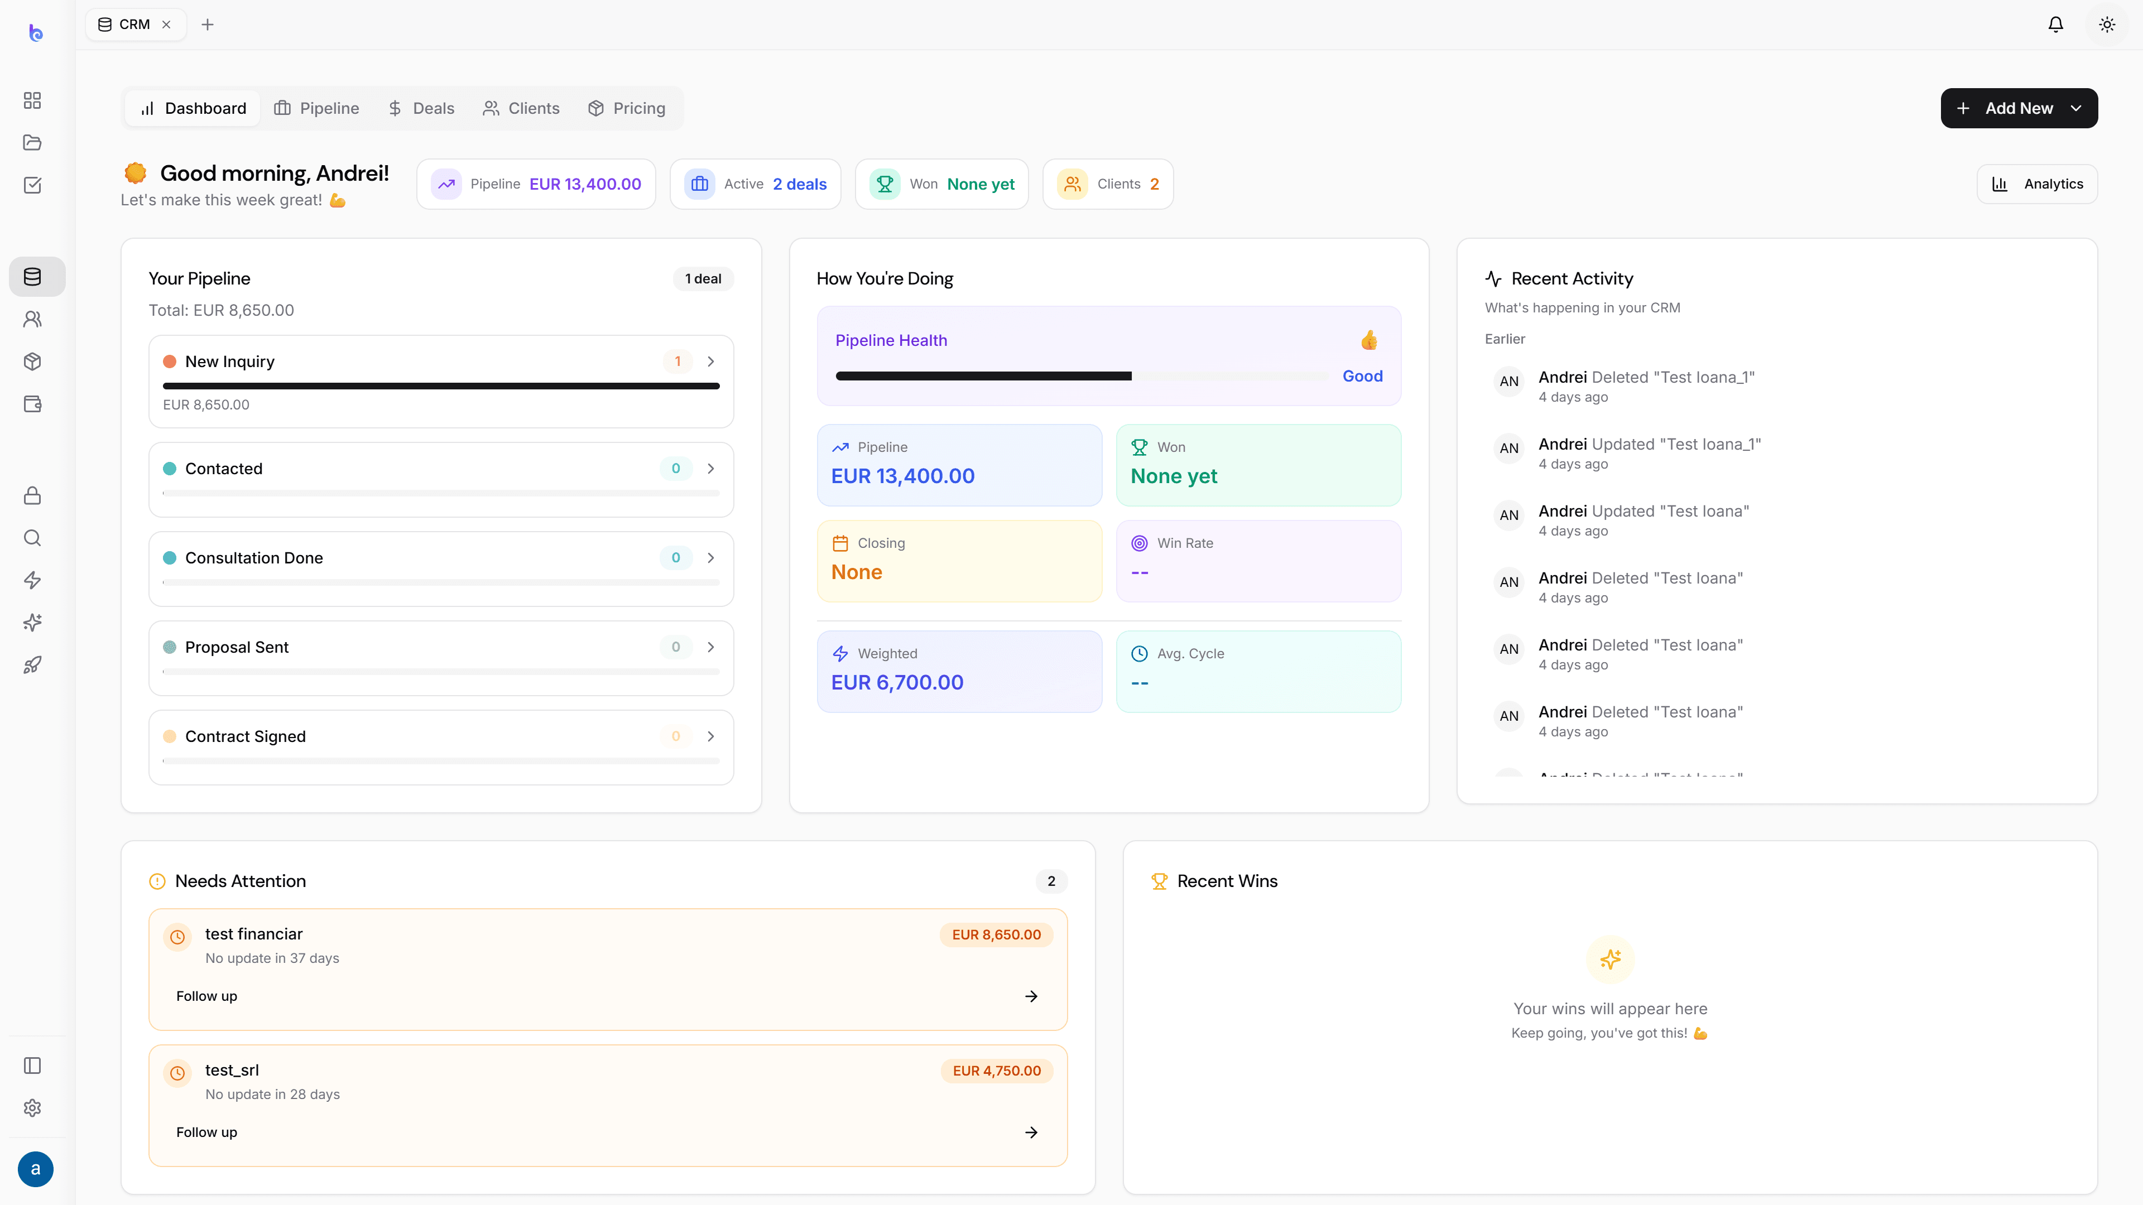The height and width of the screenshot is (1205, 2143).
Task: Toggle the sidebar panel layout icon
Action: (x=32, y=1066)
